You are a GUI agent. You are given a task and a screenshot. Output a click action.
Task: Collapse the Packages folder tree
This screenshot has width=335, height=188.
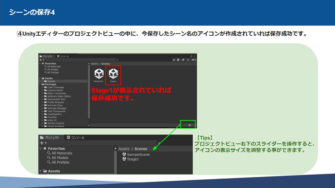click(x=40, y=84)
